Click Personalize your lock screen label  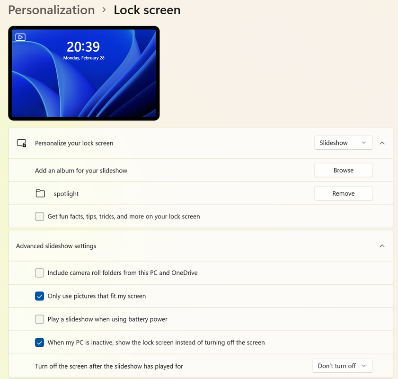(74, 143)
